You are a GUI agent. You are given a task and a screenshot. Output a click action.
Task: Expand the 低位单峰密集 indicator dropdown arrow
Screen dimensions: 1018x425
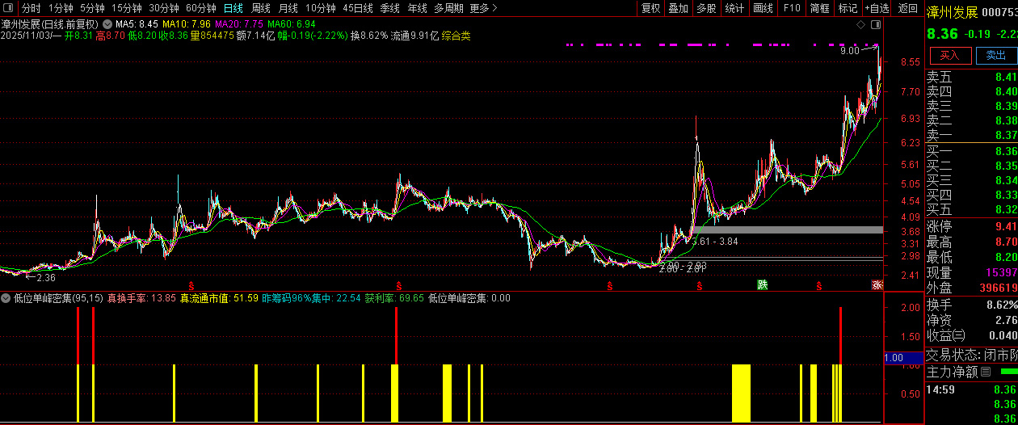[x=6, y=298]
